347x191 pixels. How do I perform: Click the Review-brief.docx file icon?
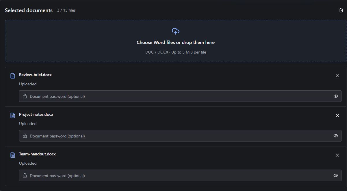point(13,76)
